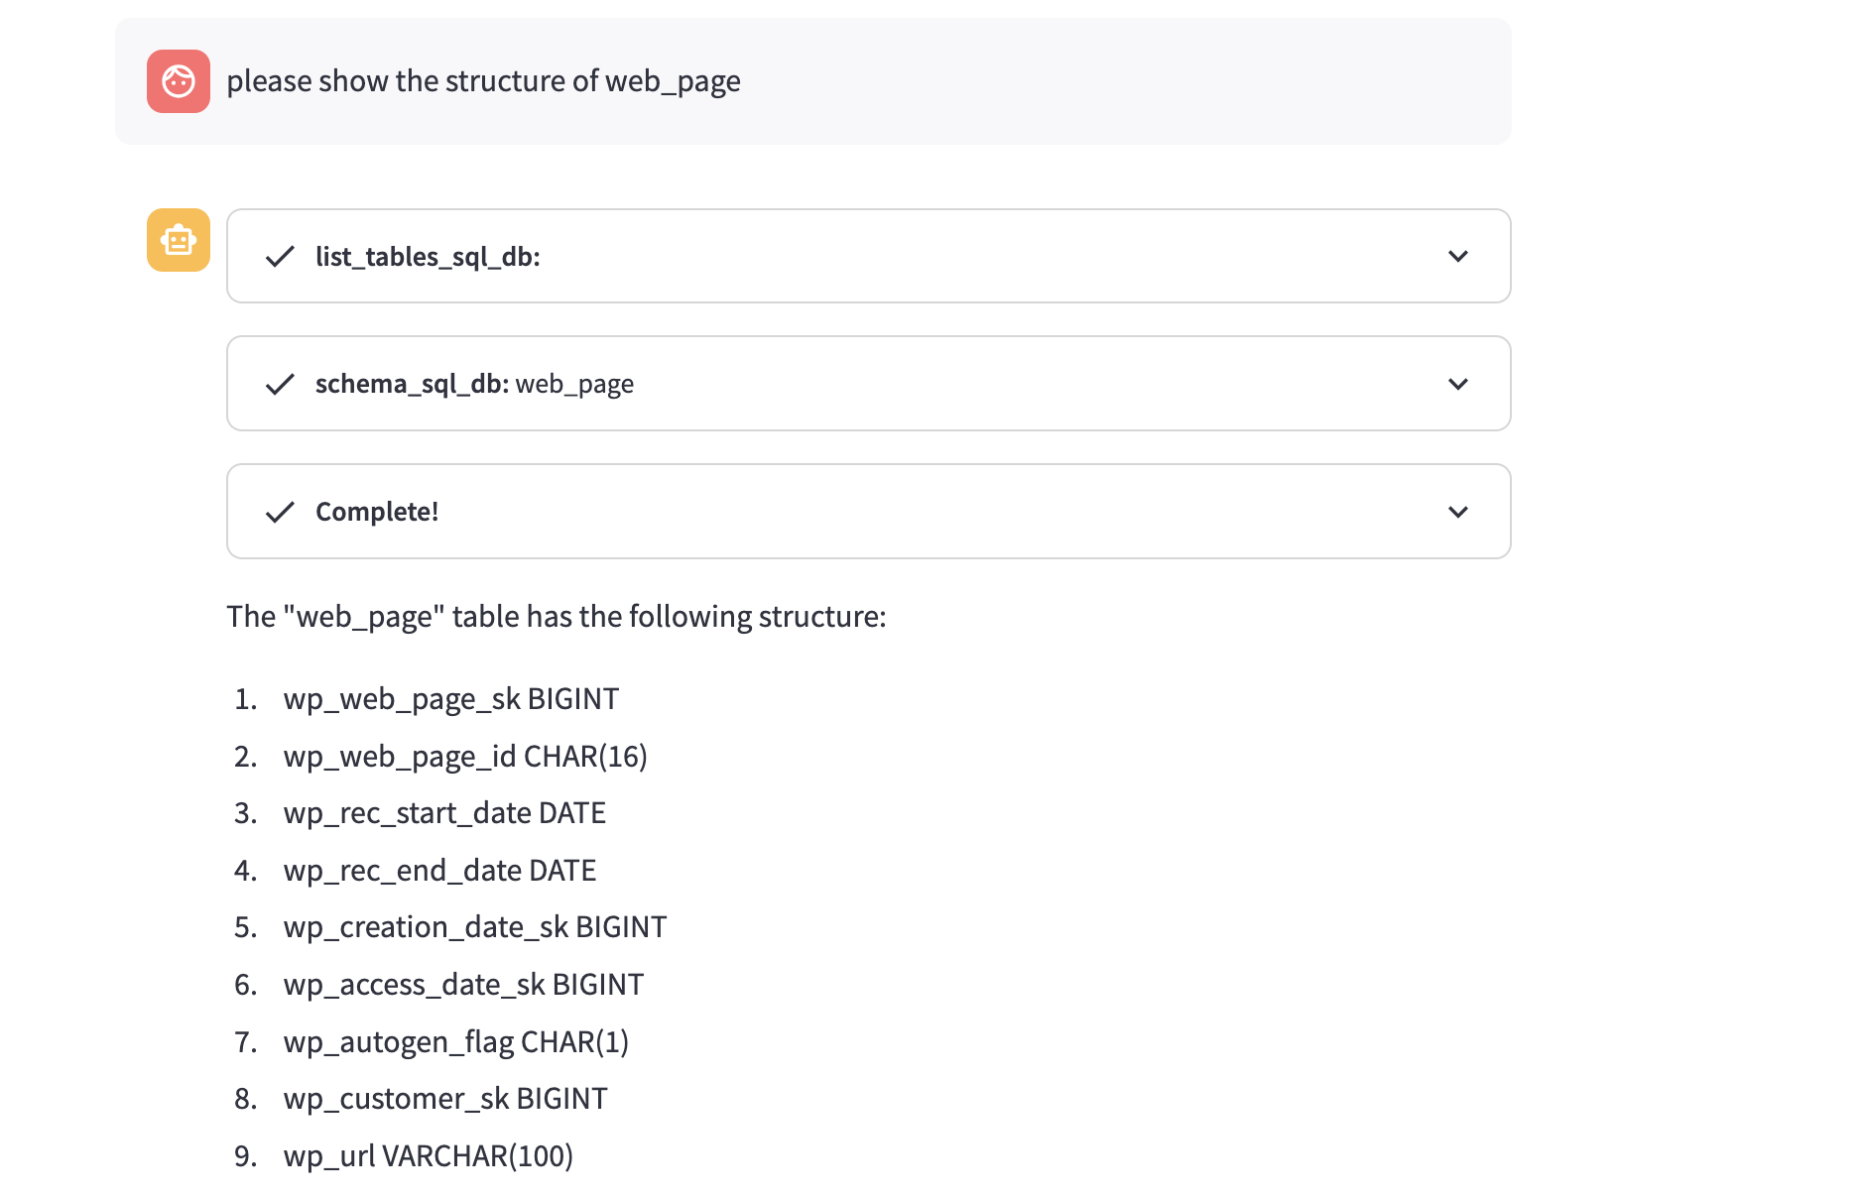The height and width of the screenshot is (1198, 1863).
Task: Expand the schema_sql_db web_page chevron
Action: [1457, 384]
